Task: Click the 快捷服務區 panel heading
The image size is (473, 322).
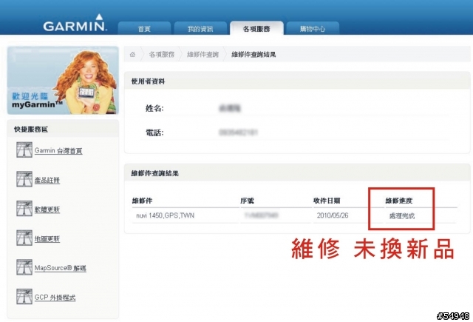Action: [x=31, y=130]
